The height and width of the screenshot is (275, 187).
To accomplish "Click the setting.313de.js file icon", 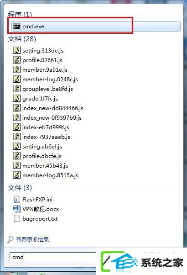I will point(17,50).
